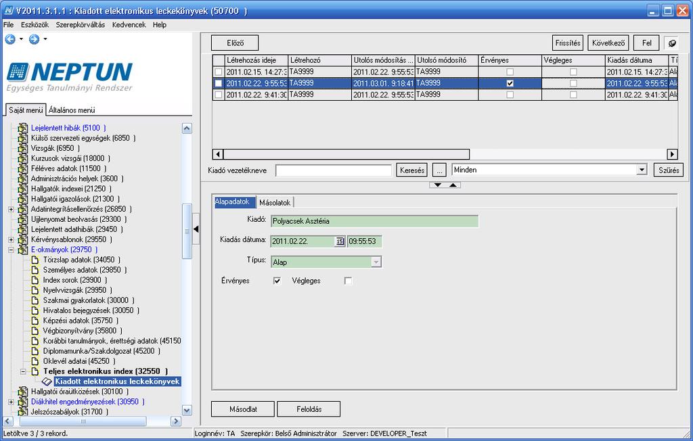693x441 pixels.
Task: Open the Típus Alap dropdown
Action: pos(376,262)
